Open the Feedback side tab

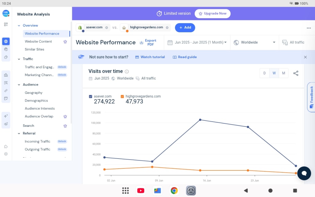tap(311, 97)
